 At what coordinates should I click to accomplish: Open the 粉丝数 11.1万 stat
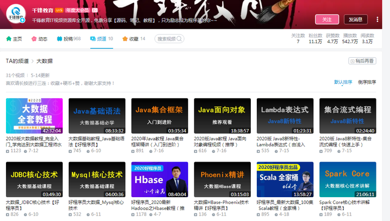pos(315,39)
